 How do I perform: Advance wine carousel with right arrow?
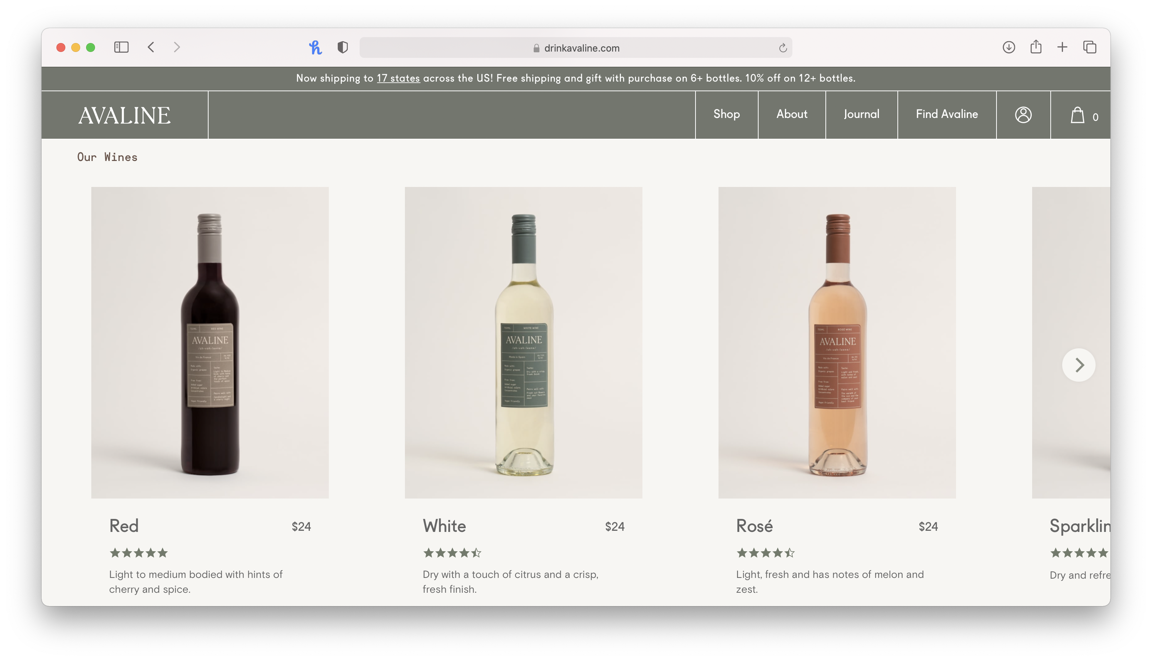1079,365
